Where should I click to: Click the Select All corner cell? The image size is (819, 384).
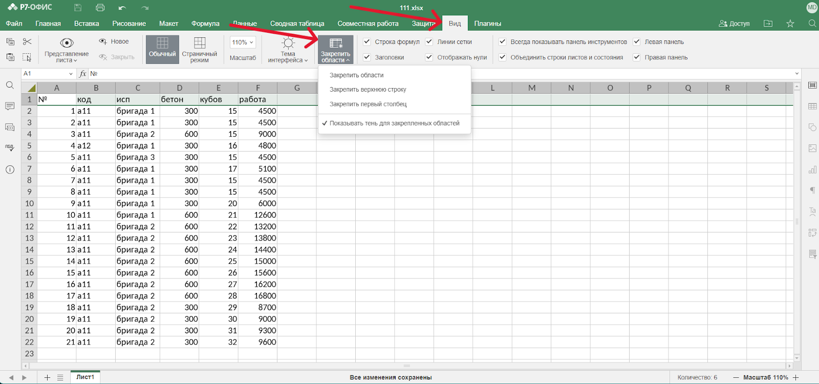tap(29, 88)
